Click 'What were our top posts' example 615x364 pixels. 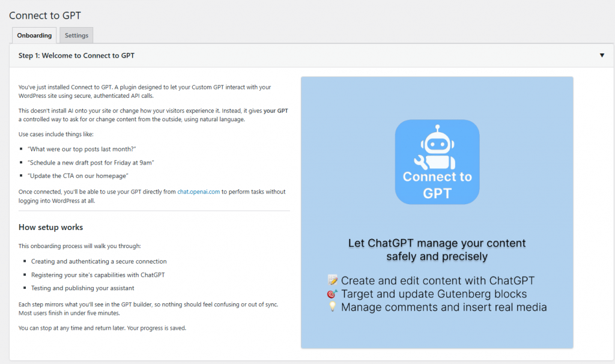pyautogui.click(x=82, y=149)
